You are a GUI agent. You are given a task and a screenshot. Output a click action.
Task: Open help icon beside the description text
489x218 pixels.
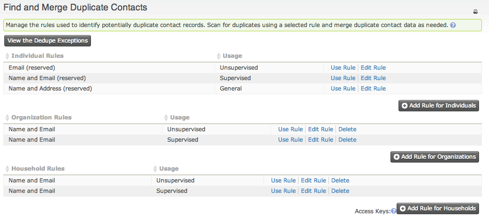tap(453, 25)
